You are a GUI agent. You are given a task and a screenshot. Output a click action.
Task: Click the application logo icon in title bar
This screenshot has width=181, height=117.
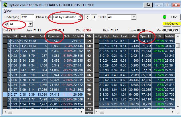(5, 5)
